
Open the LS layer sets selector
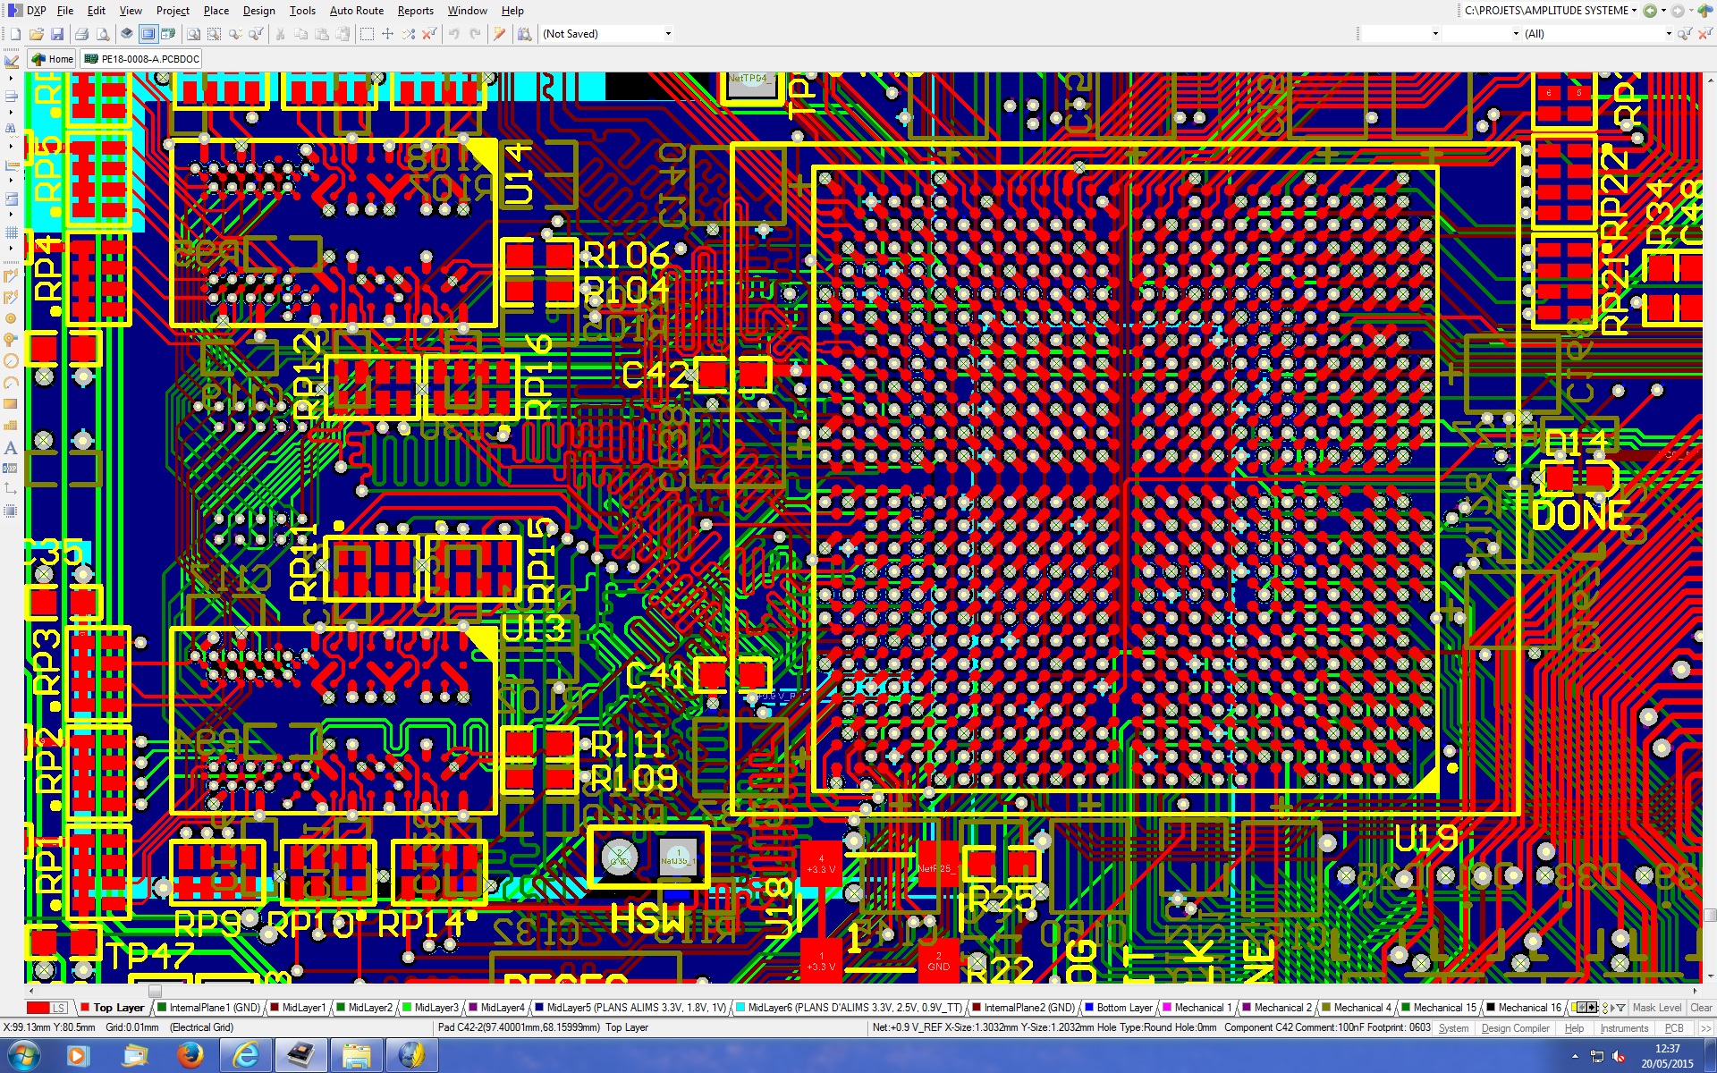[59, 1008]
